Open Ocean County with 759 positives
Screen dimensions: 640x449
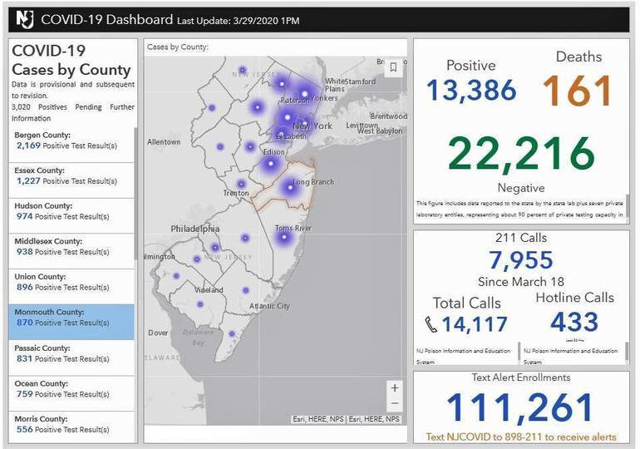click(x=71, y=389)
